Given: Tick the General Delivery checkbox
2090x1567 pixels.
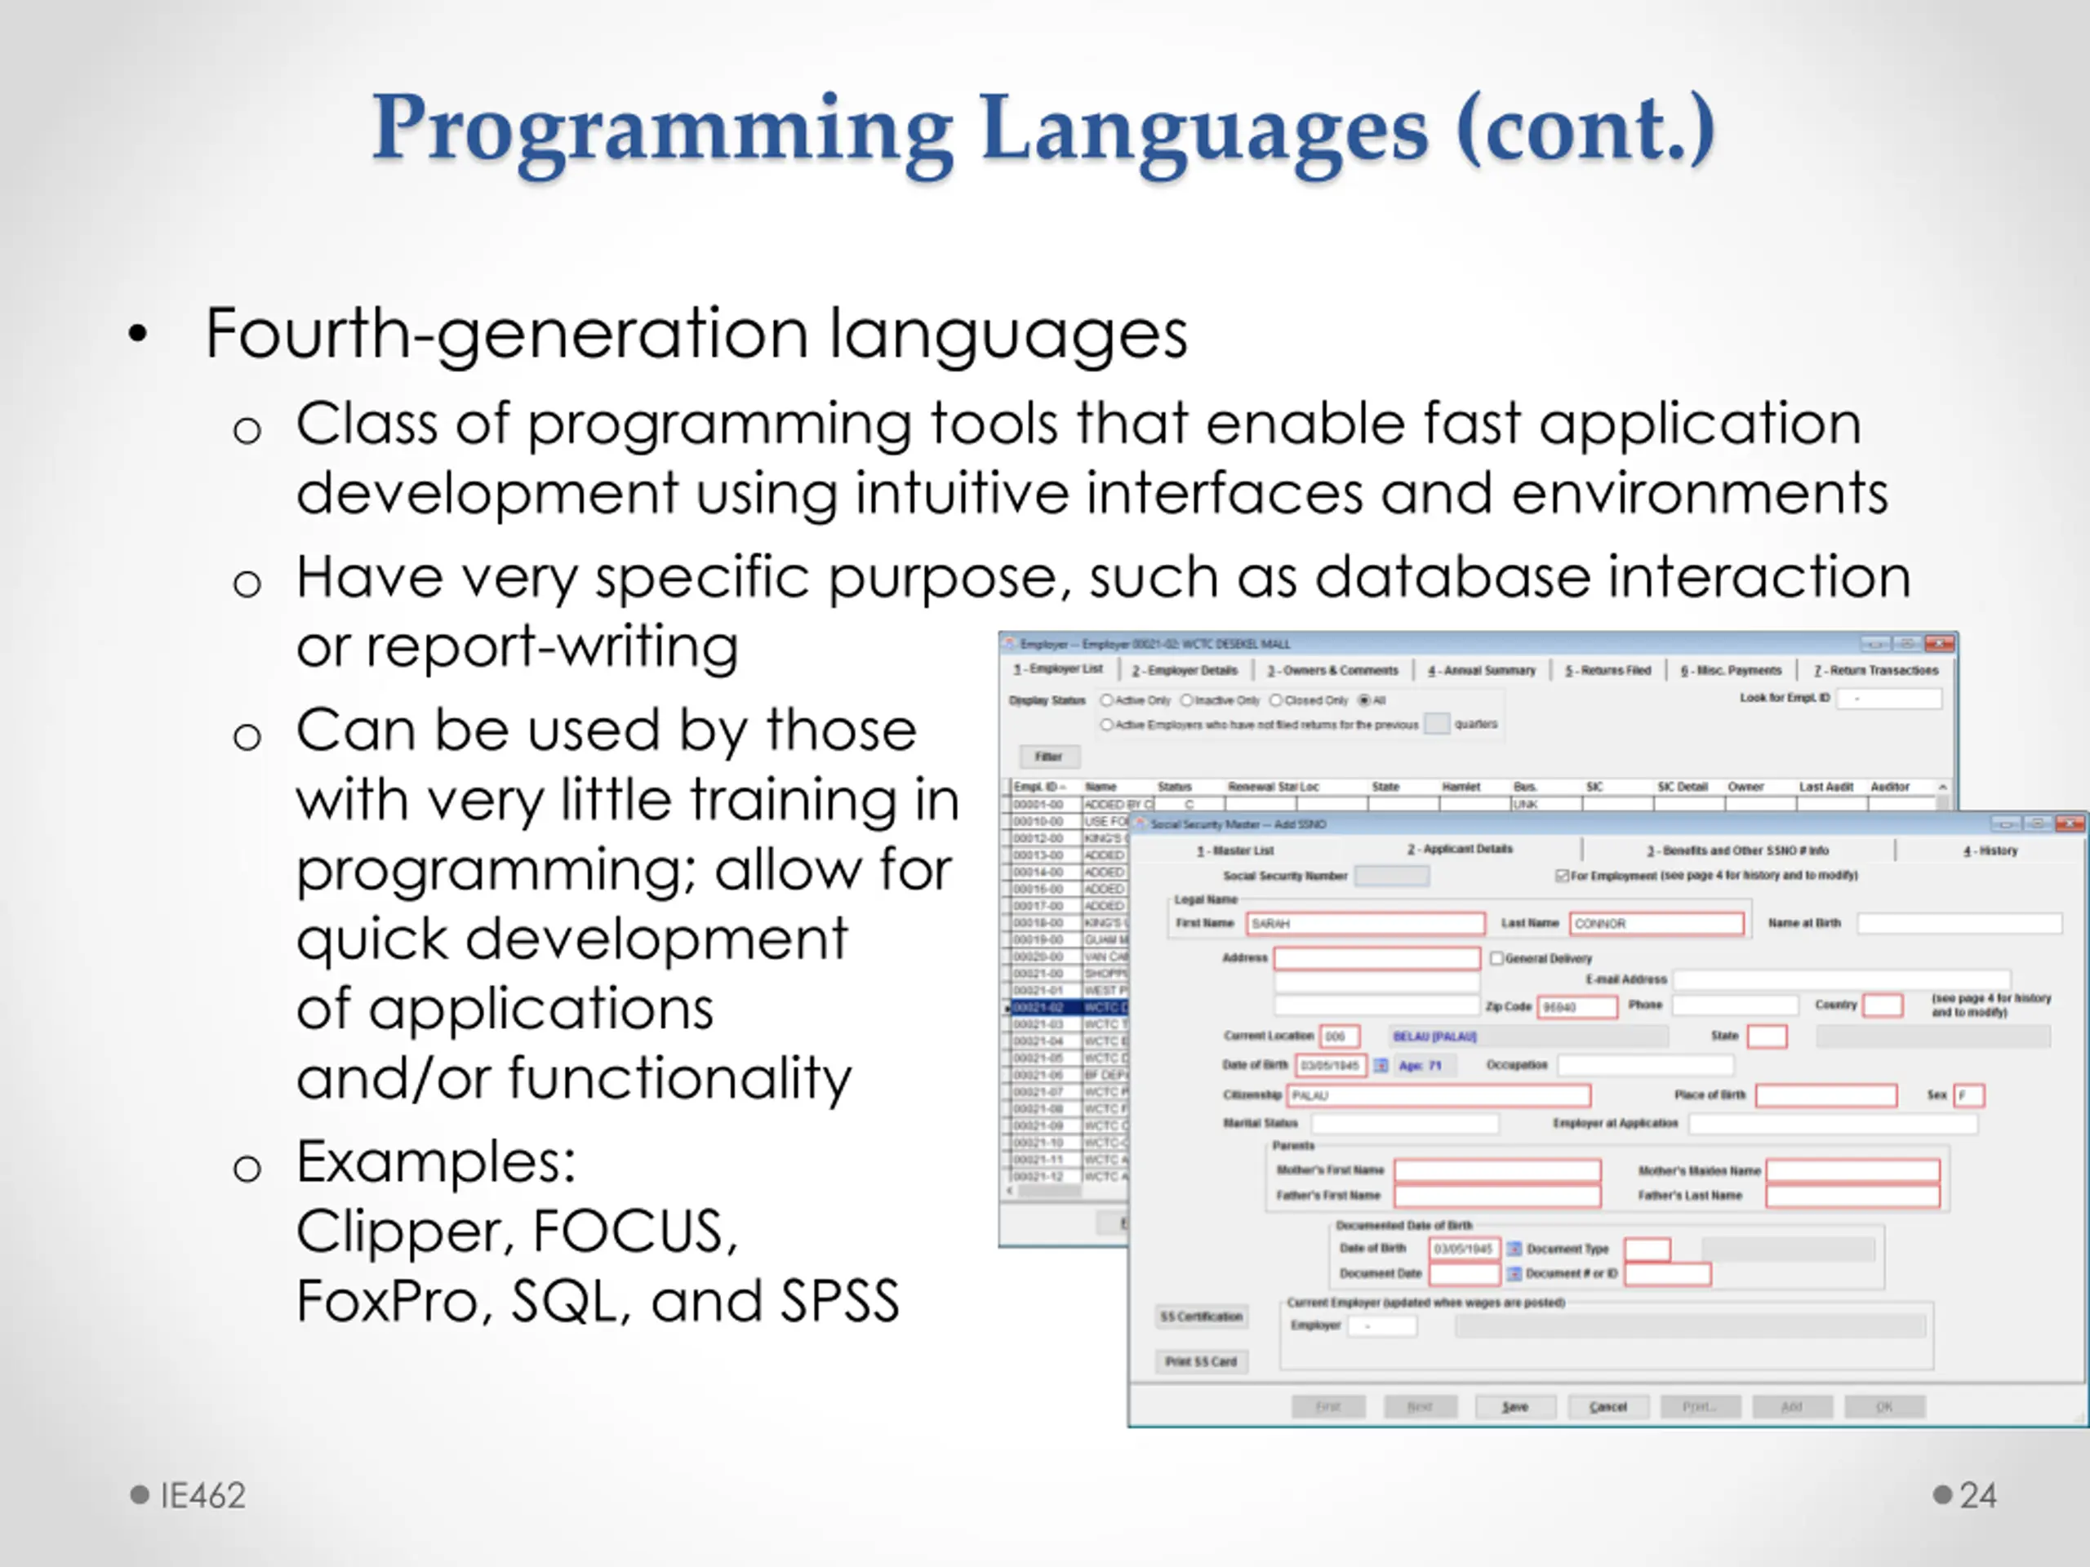Looking at the screenshot, I should tap(1496, 958).
